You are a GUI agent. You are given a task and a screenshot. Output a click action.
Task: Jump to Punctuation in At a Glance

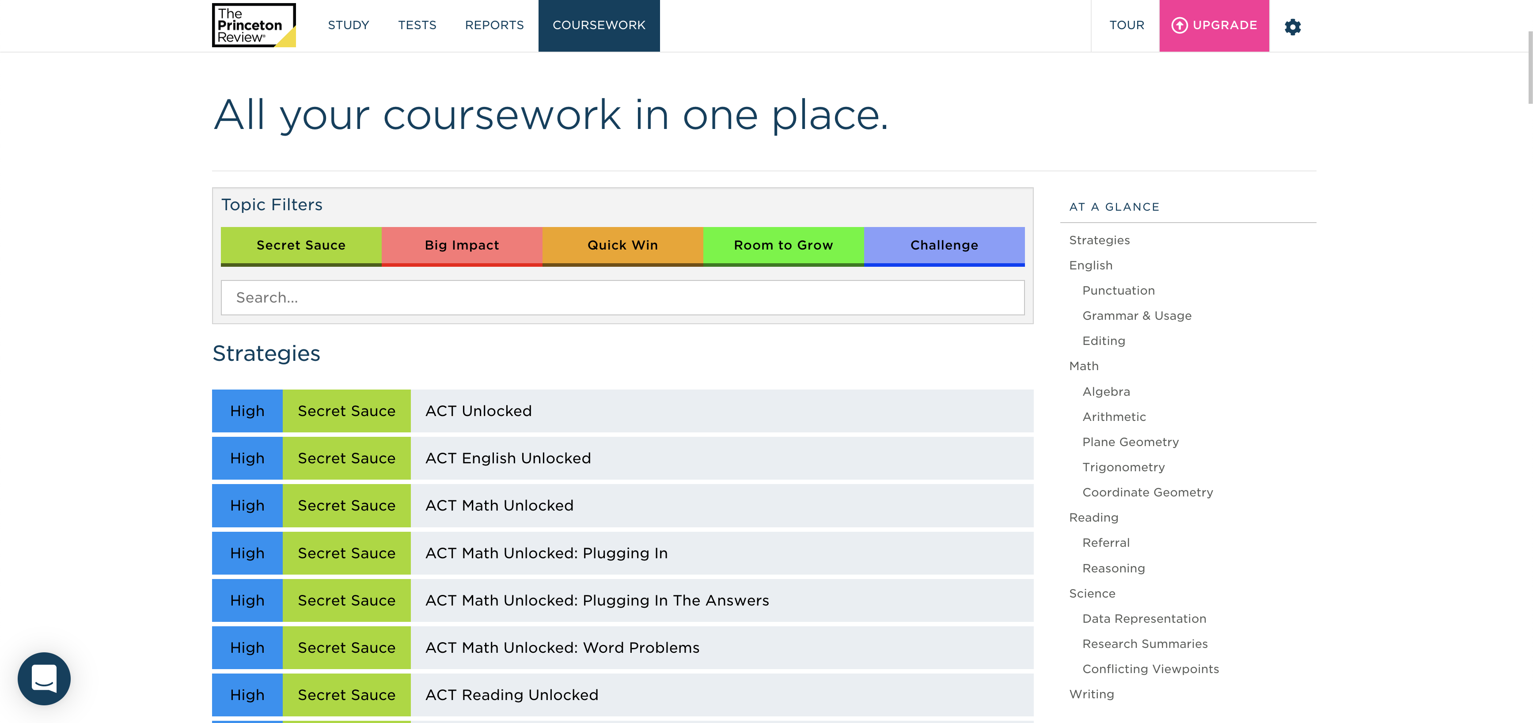[1118, 290]
